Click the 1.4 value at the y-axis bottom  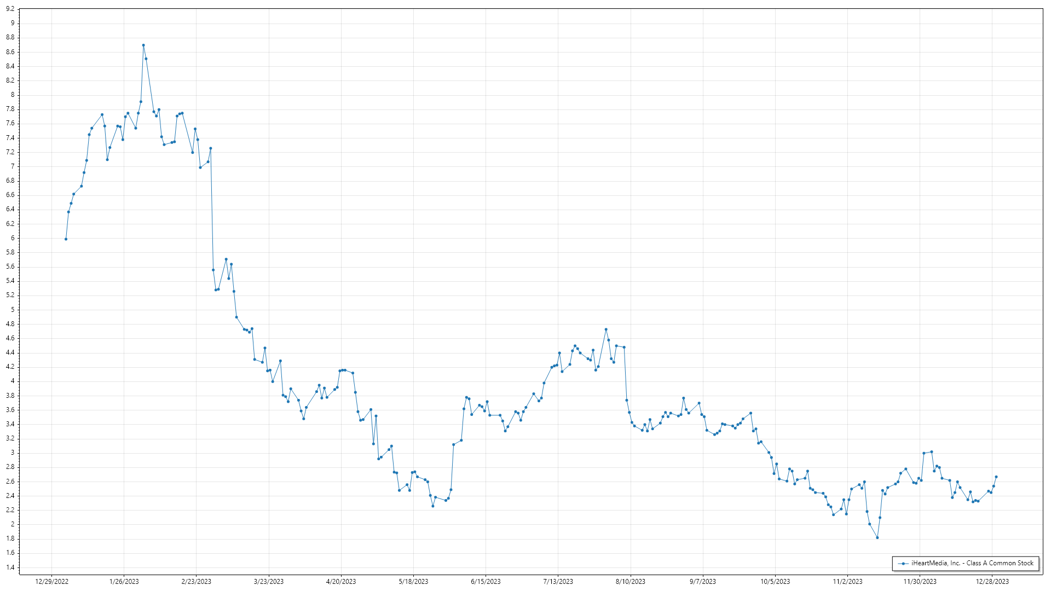click(10, 567)
